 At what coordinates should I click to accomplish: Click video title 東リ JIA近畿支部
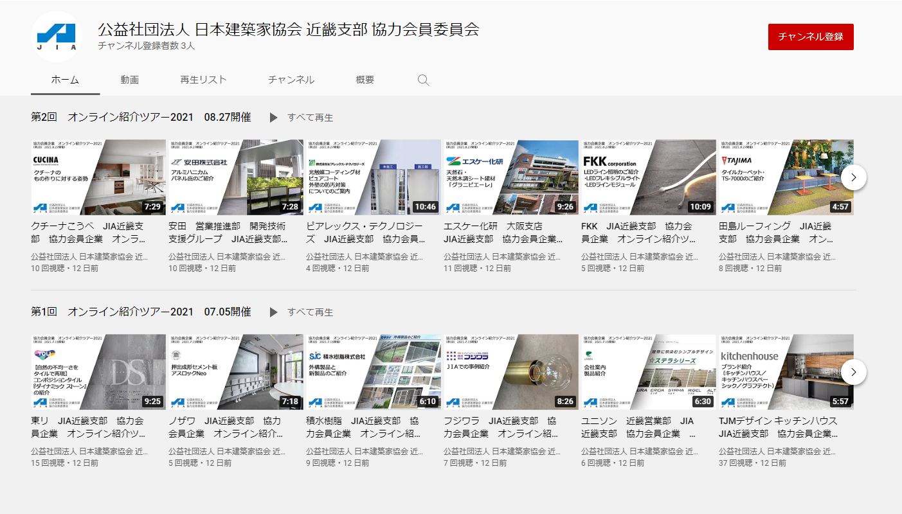[89, 427]
